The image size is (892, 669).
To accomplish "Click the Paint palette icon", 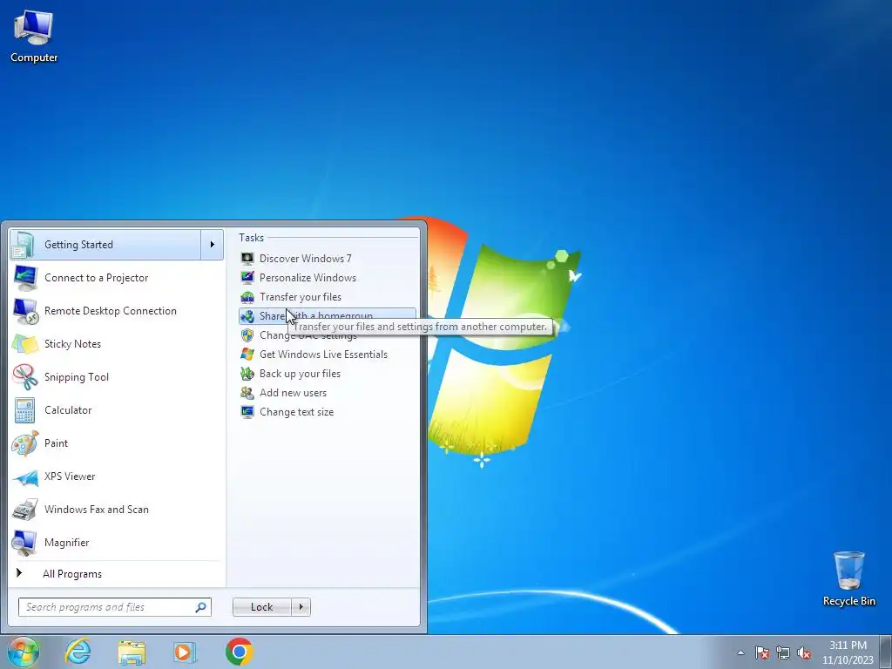I will click(x=25, y=443).
